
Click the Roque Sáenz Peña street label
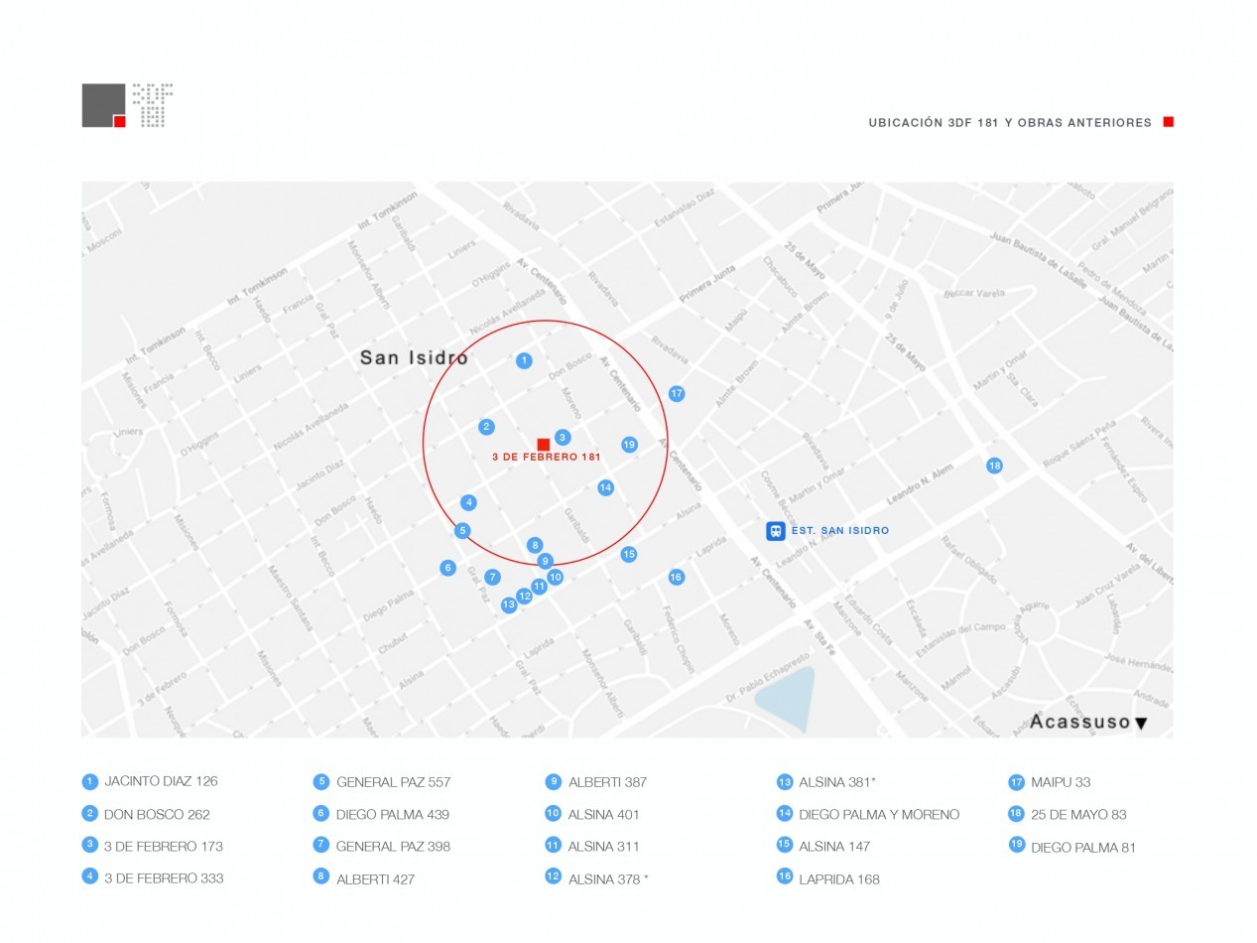click(x=1079, y=446)
